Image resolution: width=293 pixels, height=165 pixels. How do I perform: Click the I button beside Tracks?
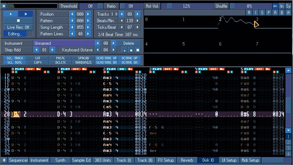click(112, 14)
